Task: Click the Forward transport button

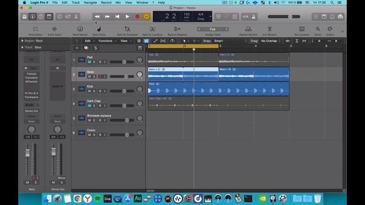Action: (x=107, y=17)
